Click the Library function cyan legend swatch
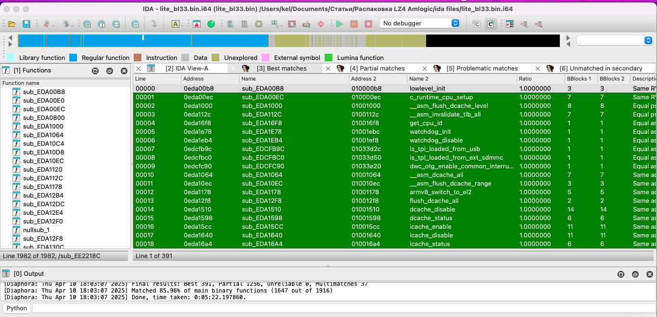Screen dimensions: 657x317 coord(11,58)
